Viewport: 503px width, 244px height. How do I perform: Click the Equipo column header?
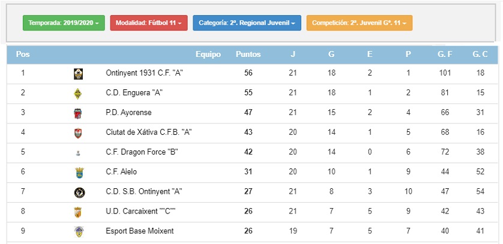tap(208, 55)
